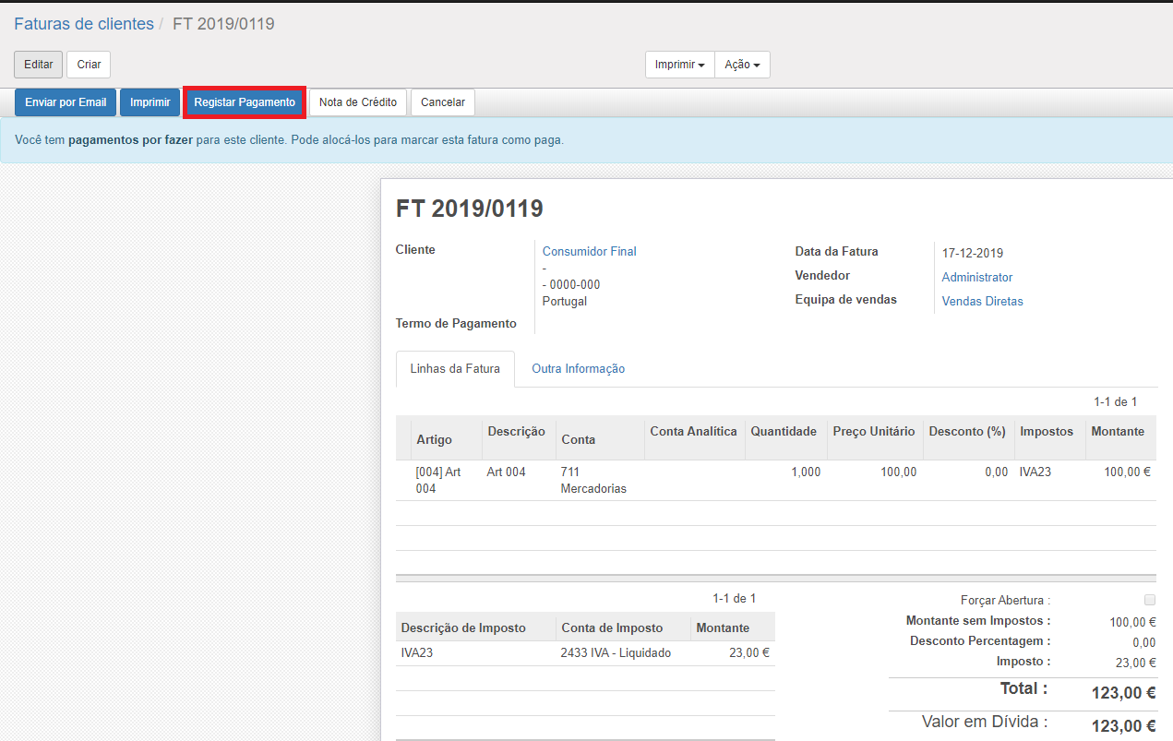Image resolution: width=1173 pixels, height=741 pixels.
Task: Open the Ação dropdown menu
Action: click(742, 65)
